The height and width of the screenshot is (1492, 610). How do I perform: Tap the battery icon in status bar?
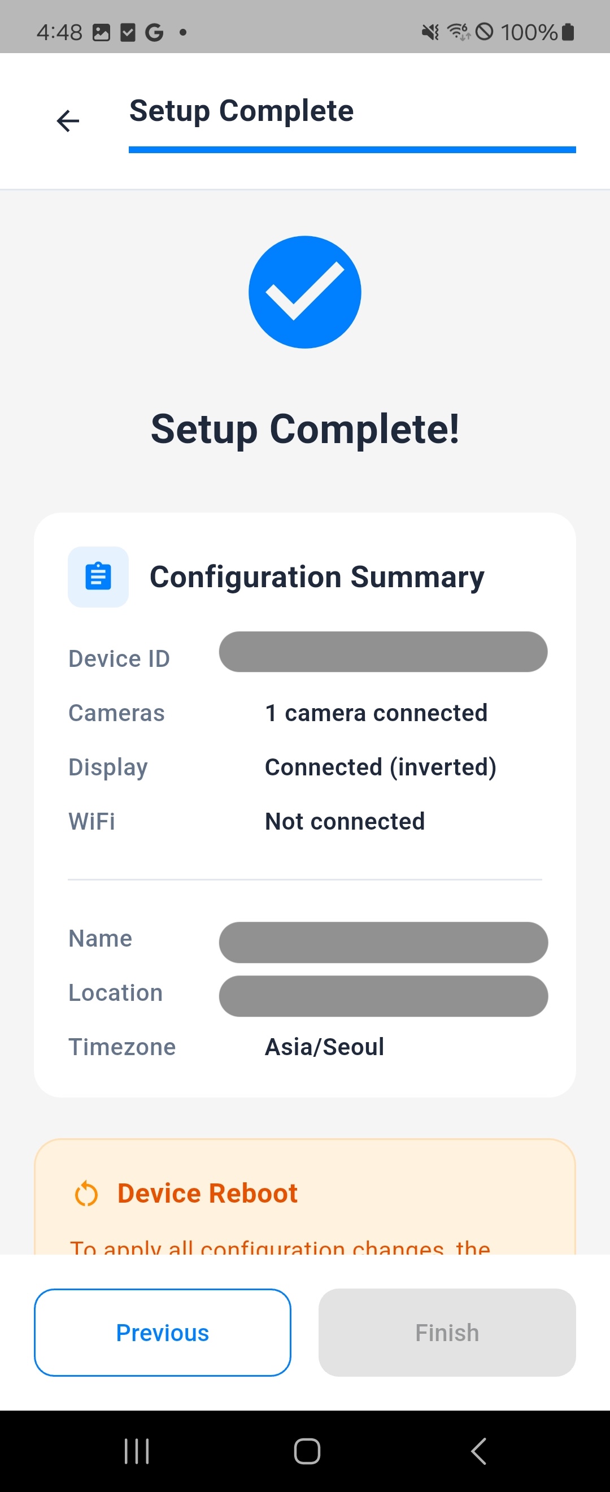[568, 32]
